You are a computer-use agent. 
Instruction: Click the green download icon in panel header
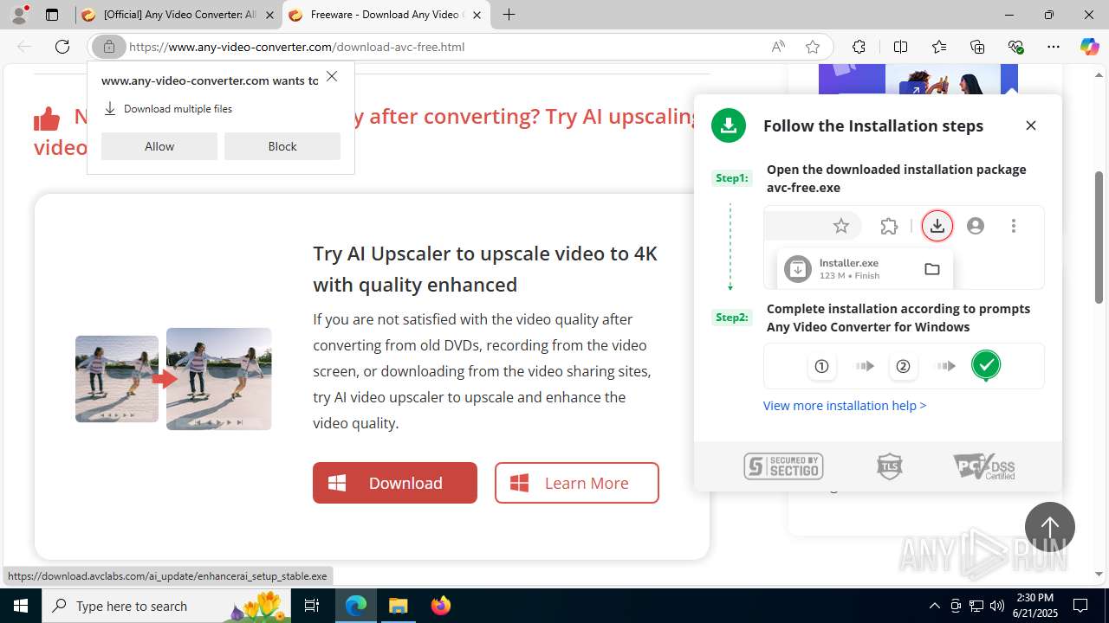pos(729,125)
